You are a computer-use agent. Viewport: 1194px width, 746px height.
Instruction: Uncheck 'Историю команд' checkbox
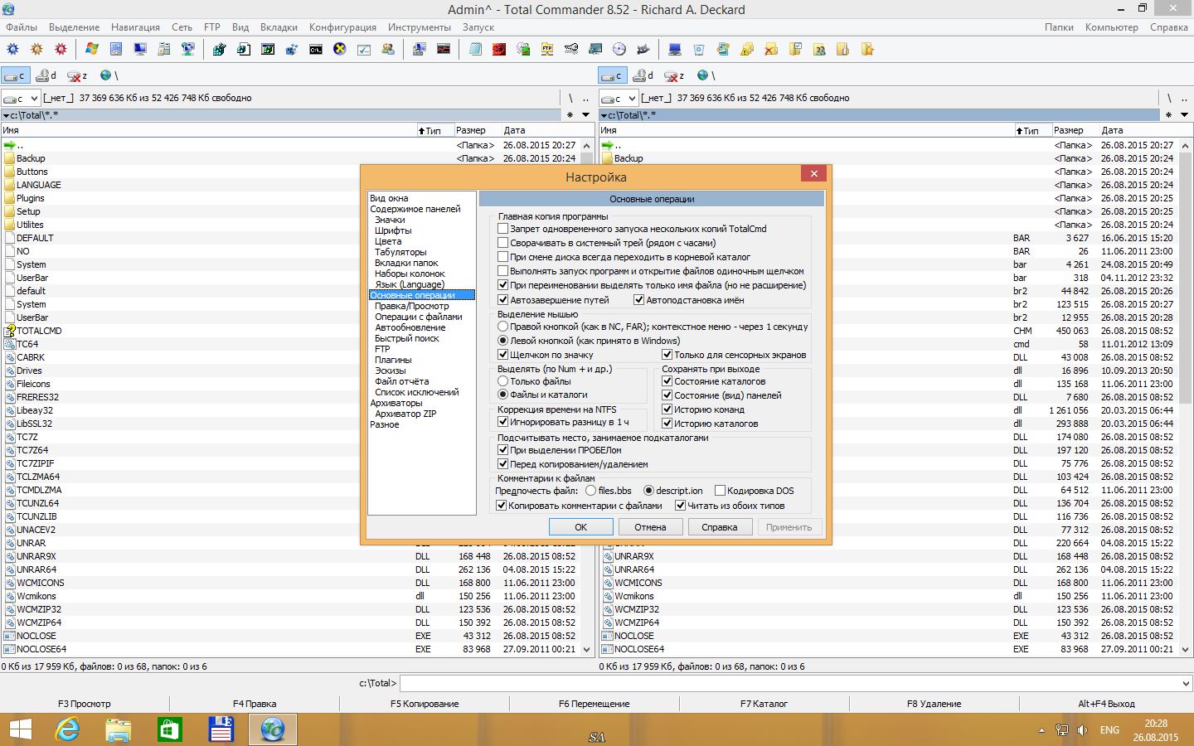667,409
